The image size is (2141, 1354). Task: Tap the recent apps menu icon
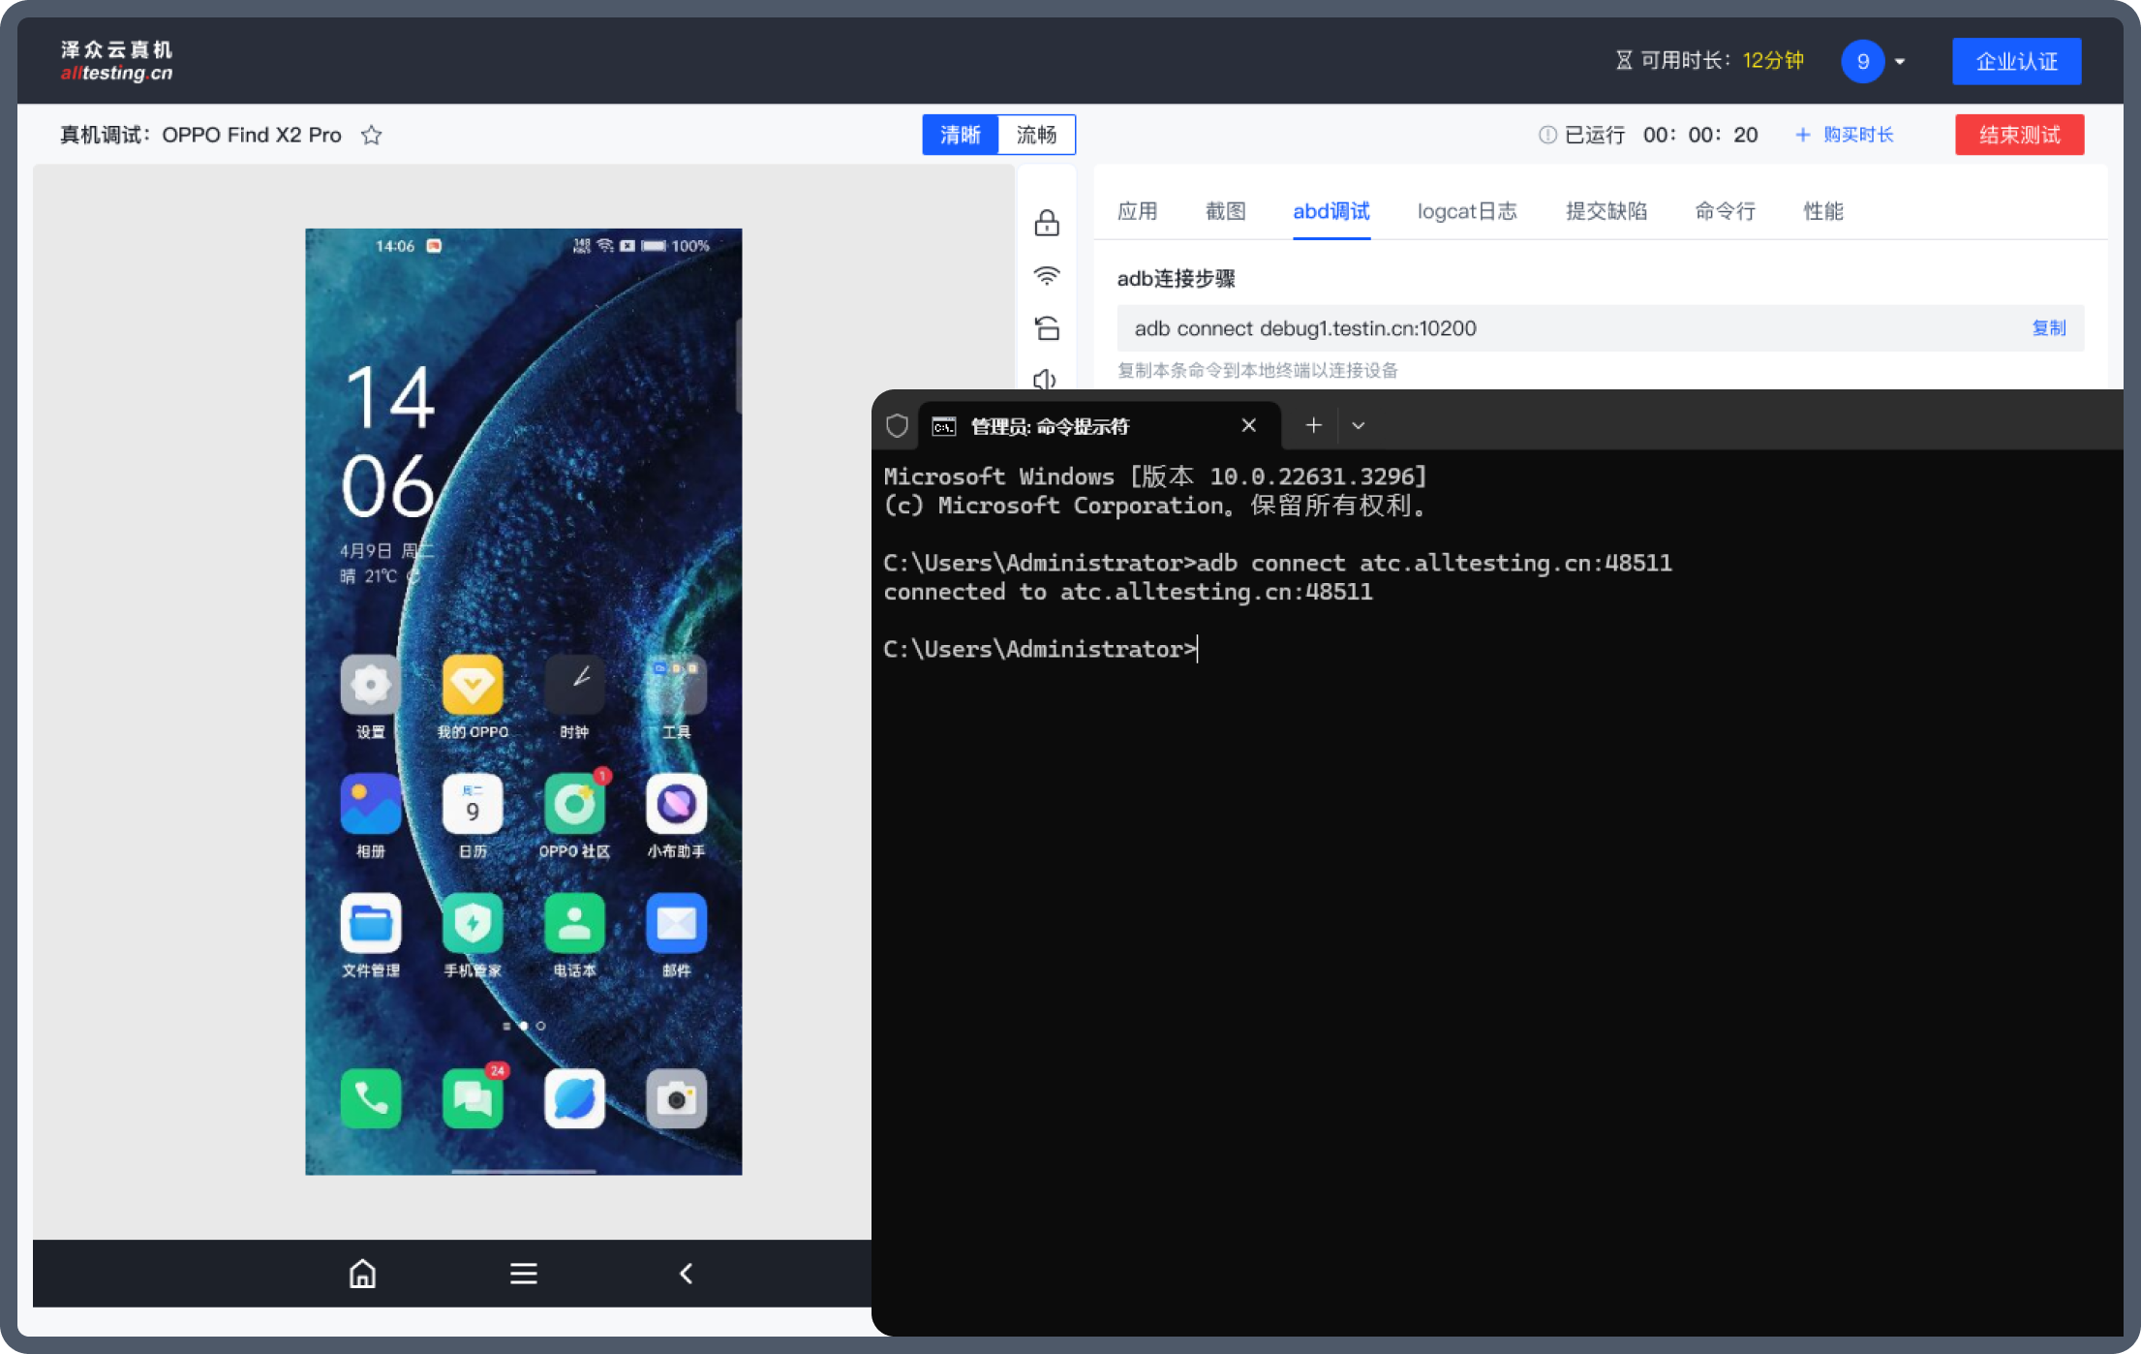[x=523, y=1274]
